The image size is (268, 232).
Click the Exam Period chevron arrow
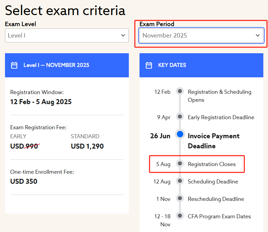point(257,35)
